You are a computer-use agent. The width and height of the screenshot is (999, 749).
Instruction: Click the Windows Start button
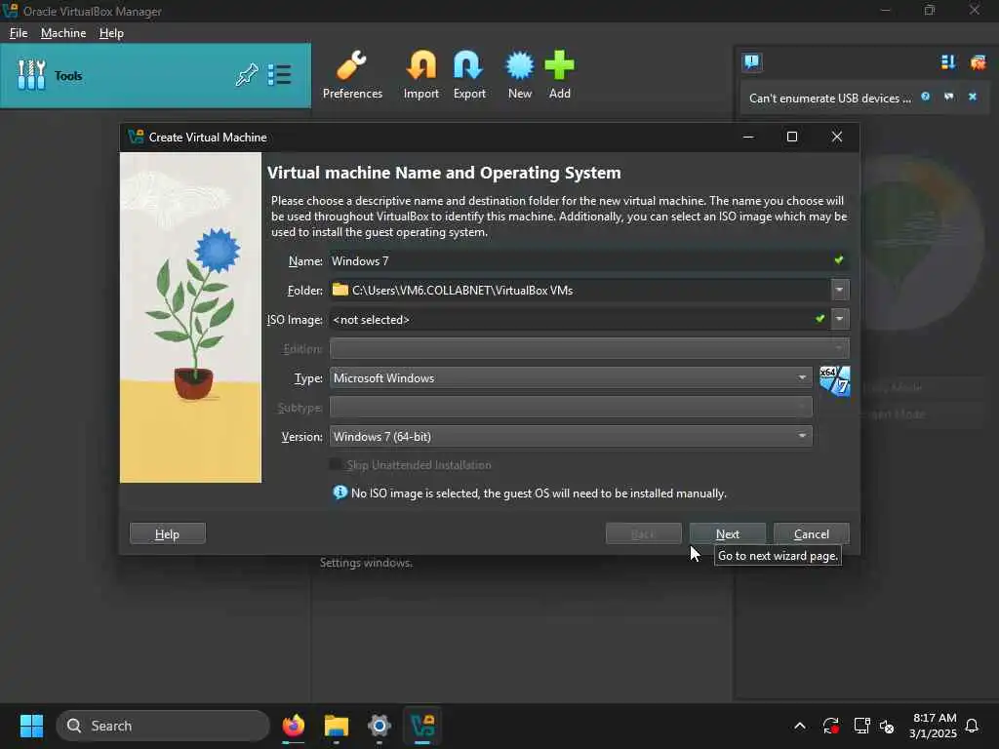point(31,726)
